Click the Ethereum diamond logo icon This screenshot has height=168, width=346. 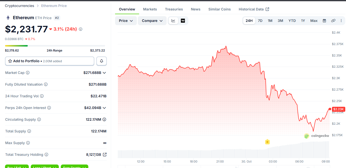click(8, 18)
